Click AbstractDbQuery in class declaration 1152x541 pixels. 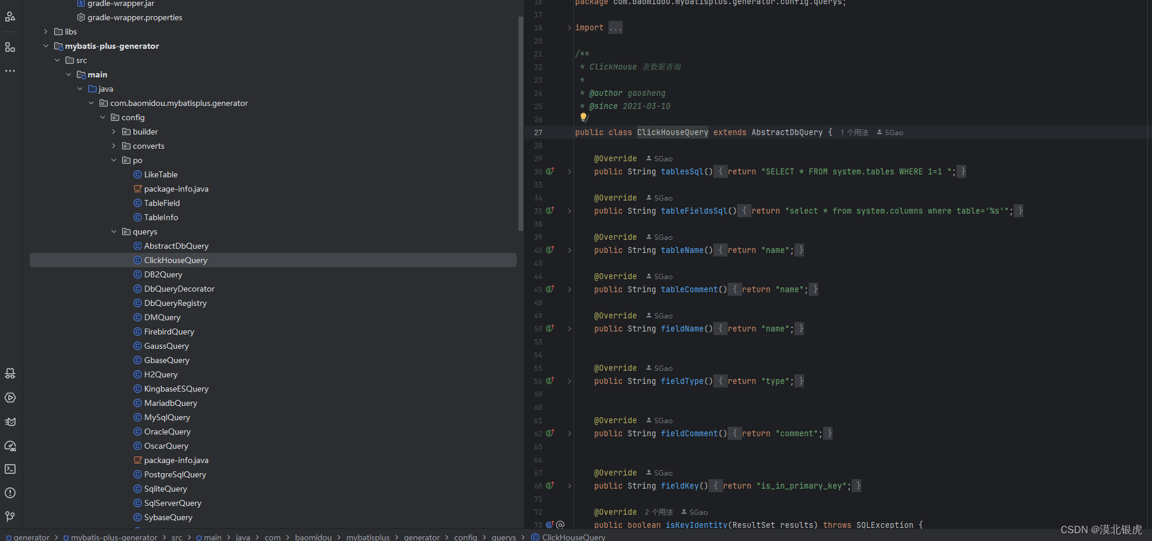[x=787, y=132]
